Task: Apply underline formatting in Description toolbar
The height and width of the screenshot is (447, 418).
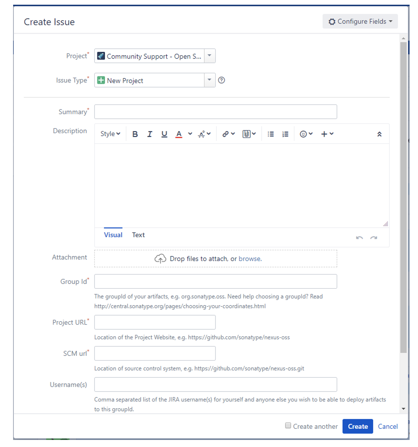Action: 164,134
